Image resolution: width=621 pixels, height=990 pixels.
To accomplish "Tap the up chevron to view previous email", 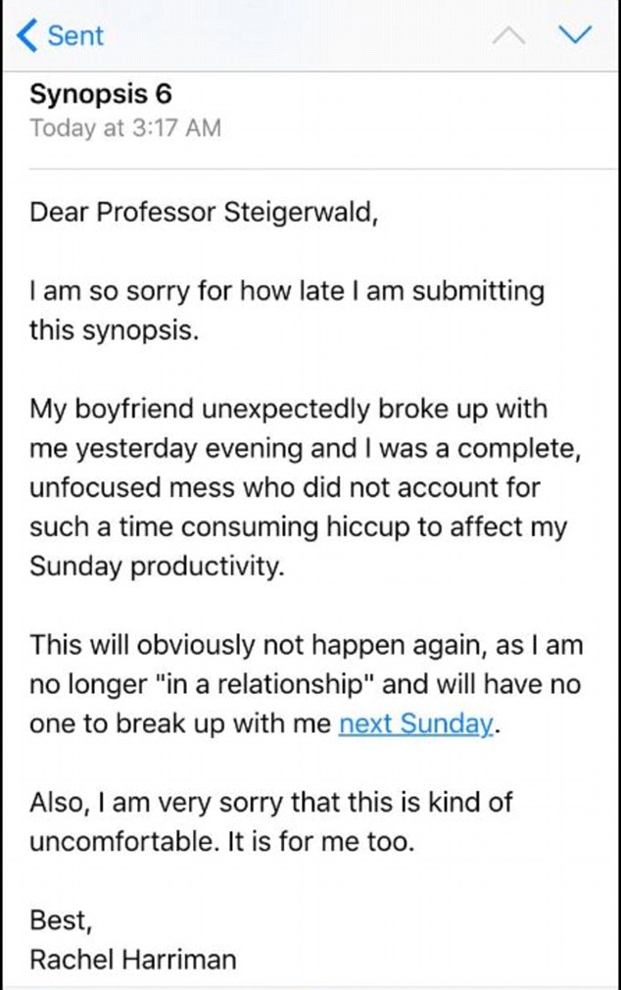I will 509,35.
